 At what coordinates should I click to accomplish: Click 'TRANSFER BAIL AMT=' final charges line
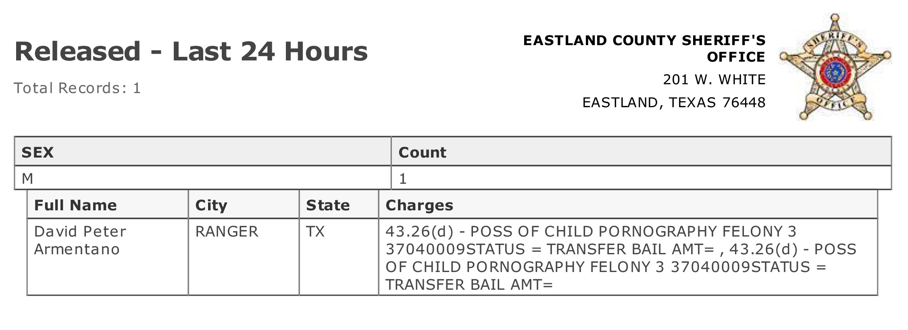click(469, 285)
